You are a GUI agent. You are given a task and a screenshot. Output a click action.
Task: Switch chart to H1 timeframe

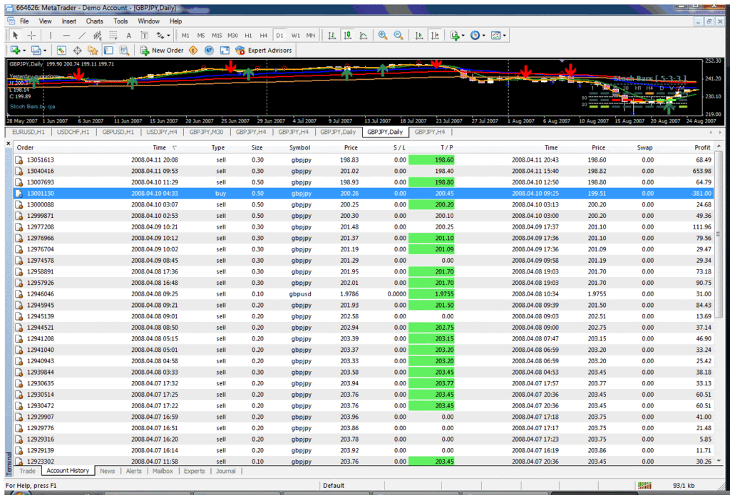click(248, 36)
